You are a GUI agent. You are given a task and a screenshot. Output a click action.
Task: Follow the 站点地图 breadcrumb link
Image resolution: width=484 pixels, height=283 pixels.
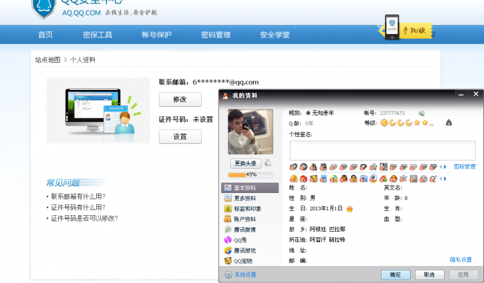click(48, 60)
